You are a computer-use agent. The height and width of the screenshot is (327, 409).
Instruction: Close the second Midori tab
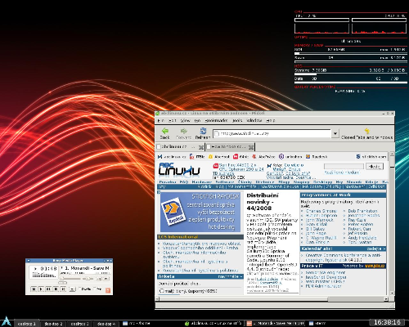coord(251,147)
